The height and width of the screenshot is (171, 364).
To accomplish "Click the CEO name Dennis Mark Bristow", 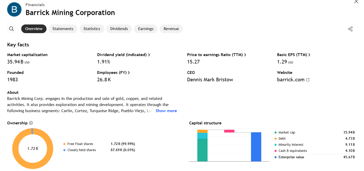I will [210, 80].
